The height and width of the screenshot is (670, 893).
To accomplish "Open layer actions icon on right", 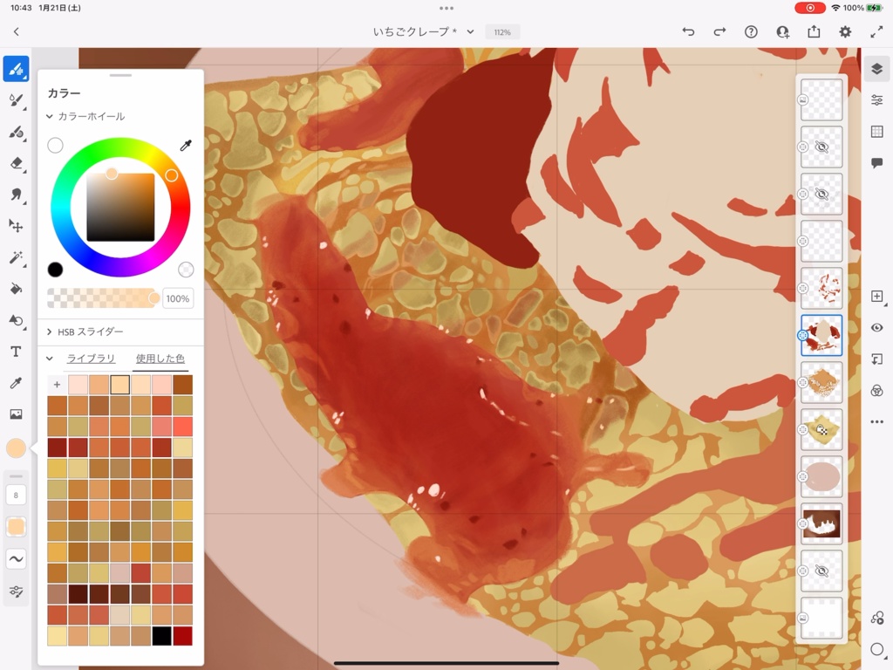I will tap(877, 619).
